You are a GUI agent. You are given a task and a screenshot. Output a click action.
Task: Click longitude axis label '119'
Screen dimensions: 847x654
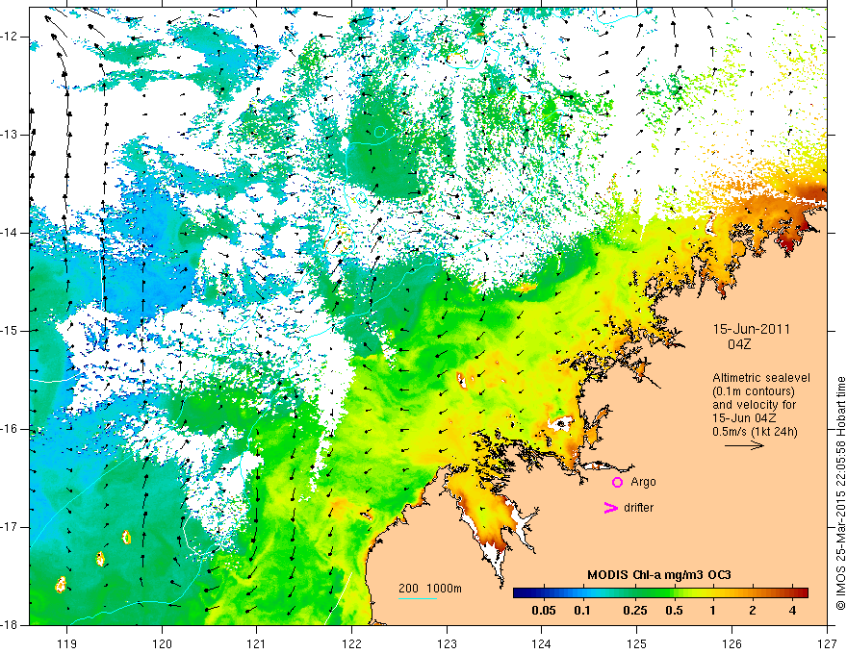tap(67, 643)
